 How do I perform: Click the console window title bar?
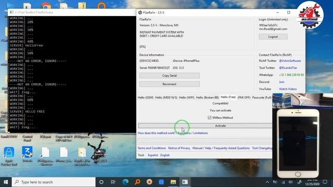coord(71,12)
